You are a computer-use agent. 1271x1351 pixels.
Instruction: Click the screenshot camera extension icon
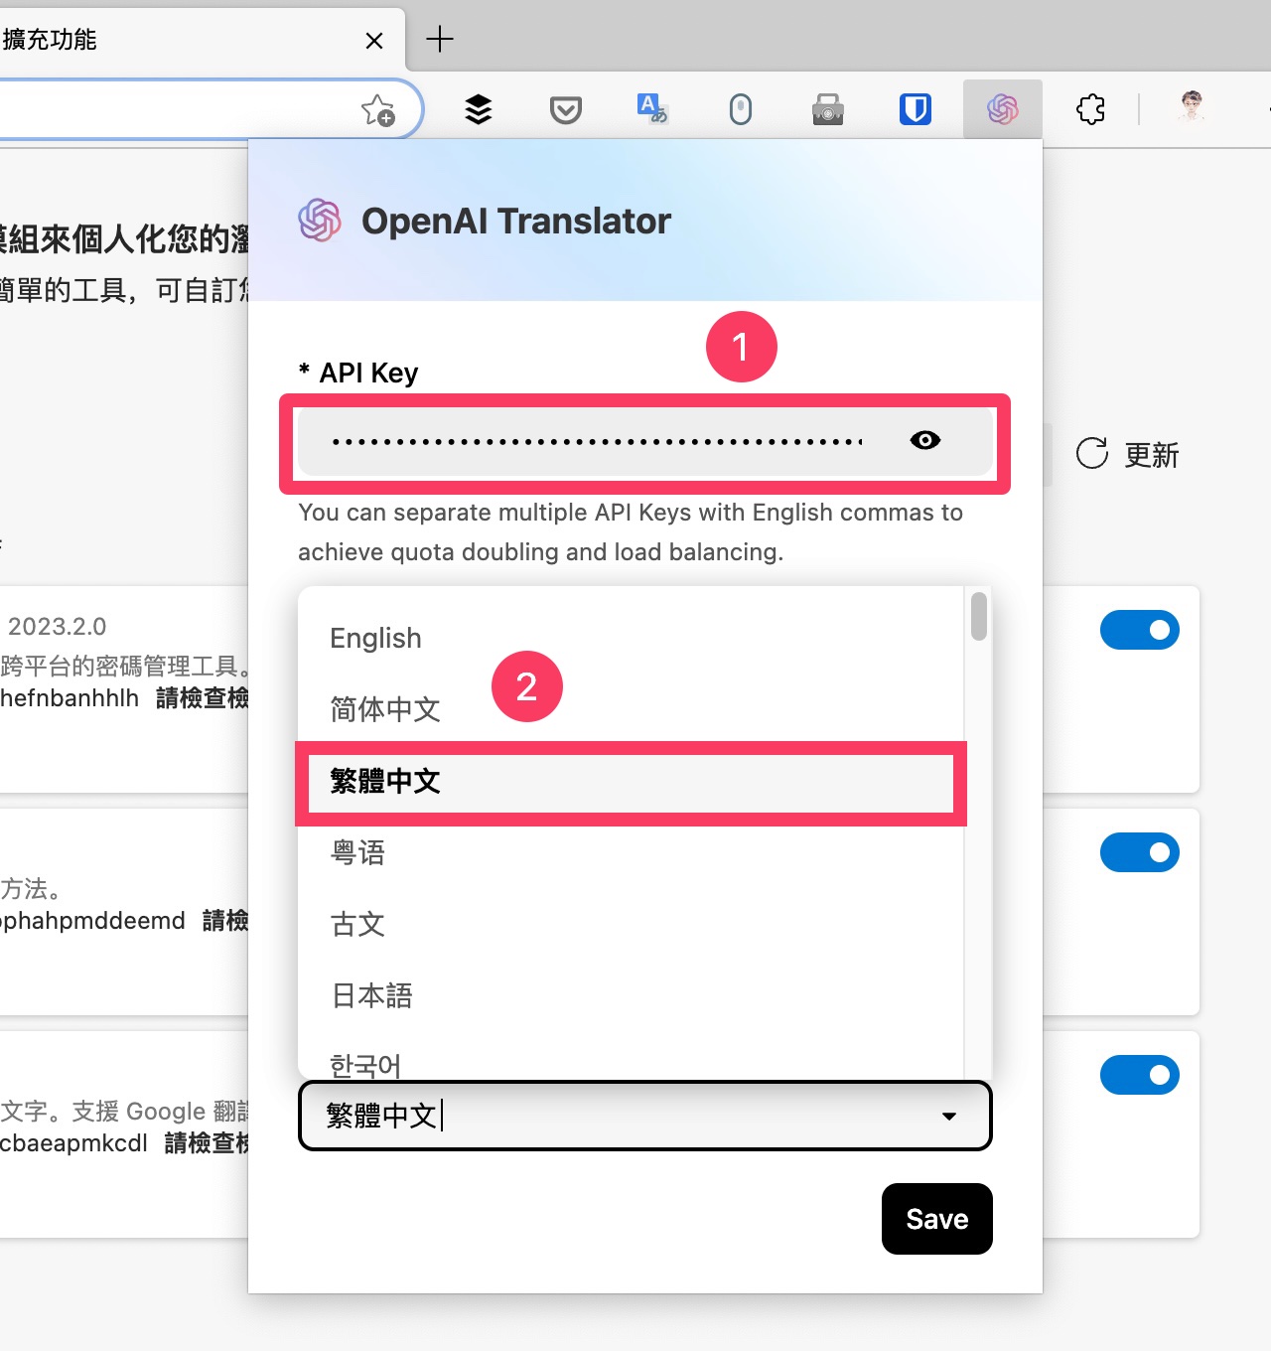(x=827, y=109)
